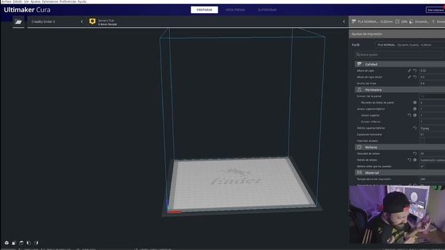The image size is (445, 250).
Task: Switch to the PREPARAR stage
Action: pyautogui.click(x=204, y=10)
